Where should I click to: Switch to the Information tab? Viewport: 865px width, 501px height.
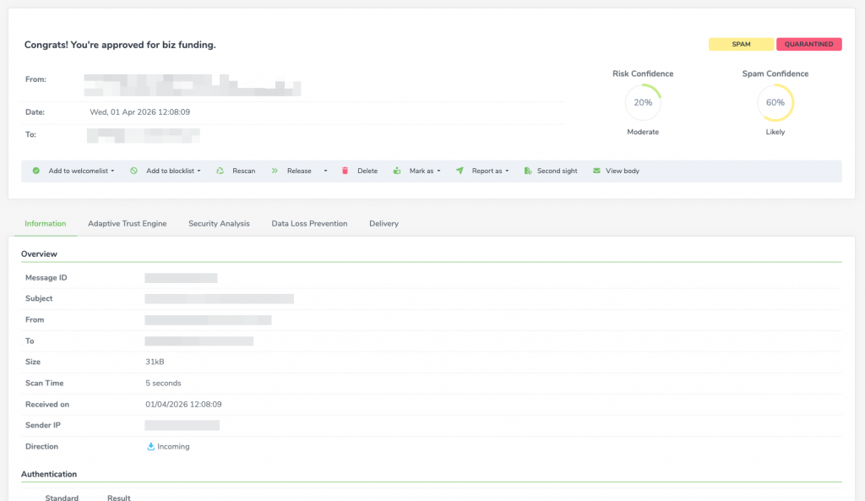click(x=46, y=223)
